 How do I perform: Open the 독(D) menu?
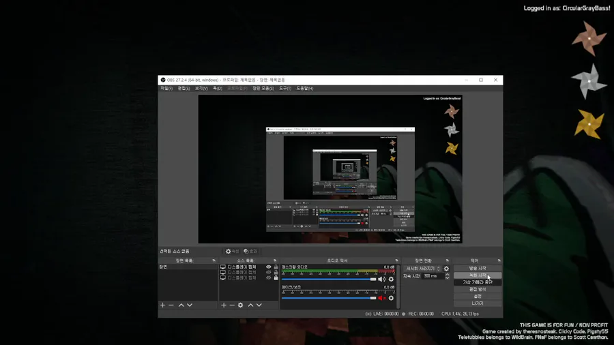tap(218, 89)
